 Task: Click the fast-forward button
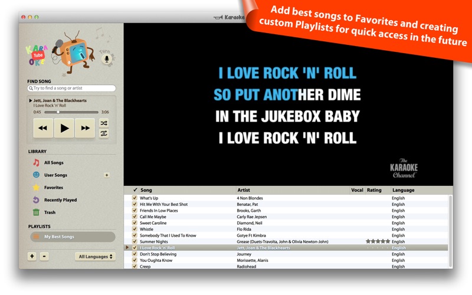pos(85,128)
